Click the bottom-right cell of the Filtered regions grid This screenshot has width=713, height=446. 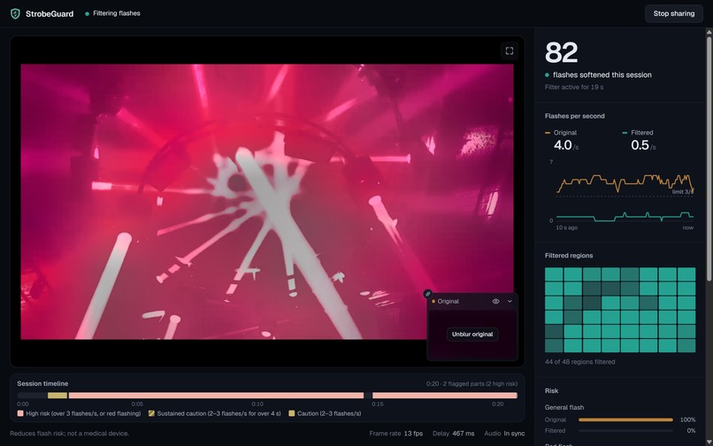pyautogui.click(x=686, y=345)
